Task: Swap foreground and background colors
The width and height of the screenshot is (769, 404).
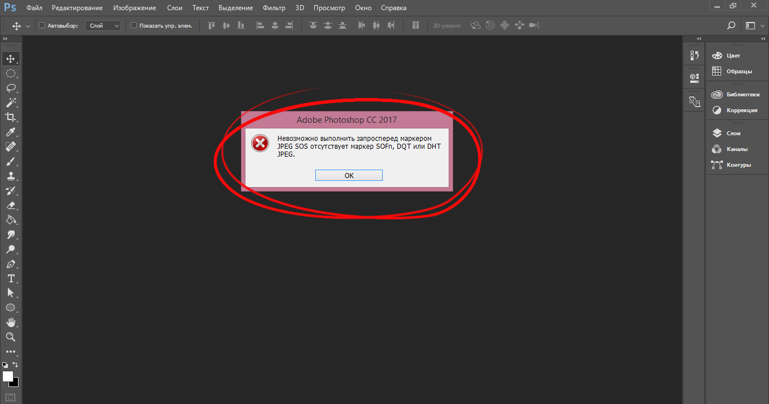Action: pyautogui.click(x=15, y=365)
